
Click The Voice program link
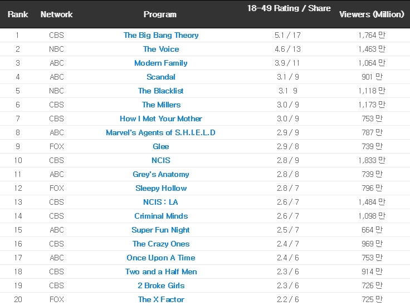[161, 49]
